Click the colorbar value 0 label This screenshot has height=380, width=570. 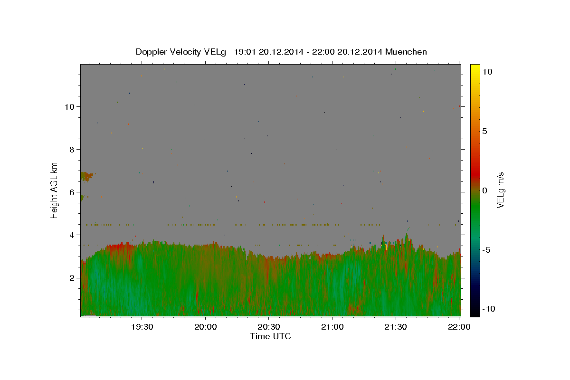[484, 190]
